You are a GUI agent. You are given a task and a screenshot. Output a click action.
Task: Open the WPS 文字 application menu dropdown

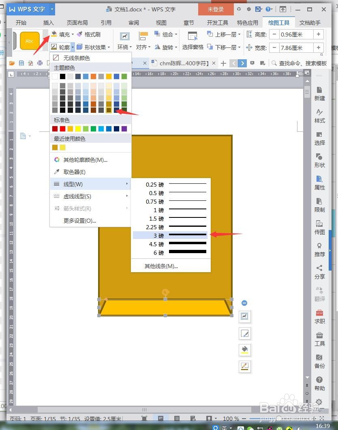coord(52,9)
